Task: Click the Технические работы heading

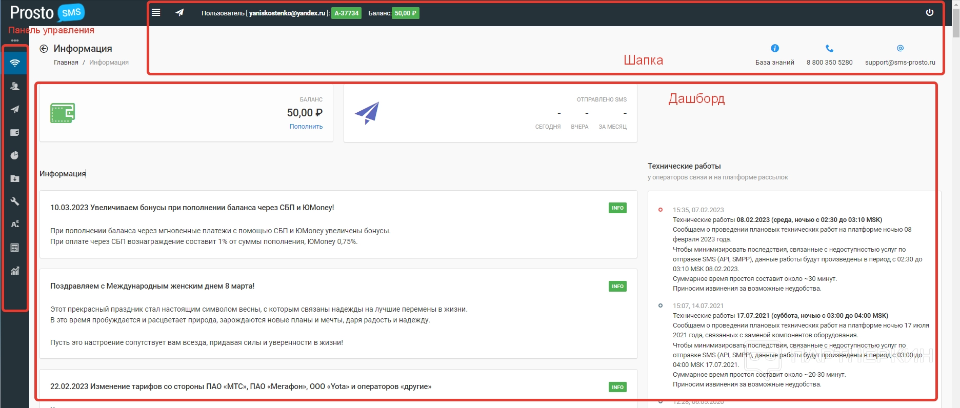Action: pos(684,166)
